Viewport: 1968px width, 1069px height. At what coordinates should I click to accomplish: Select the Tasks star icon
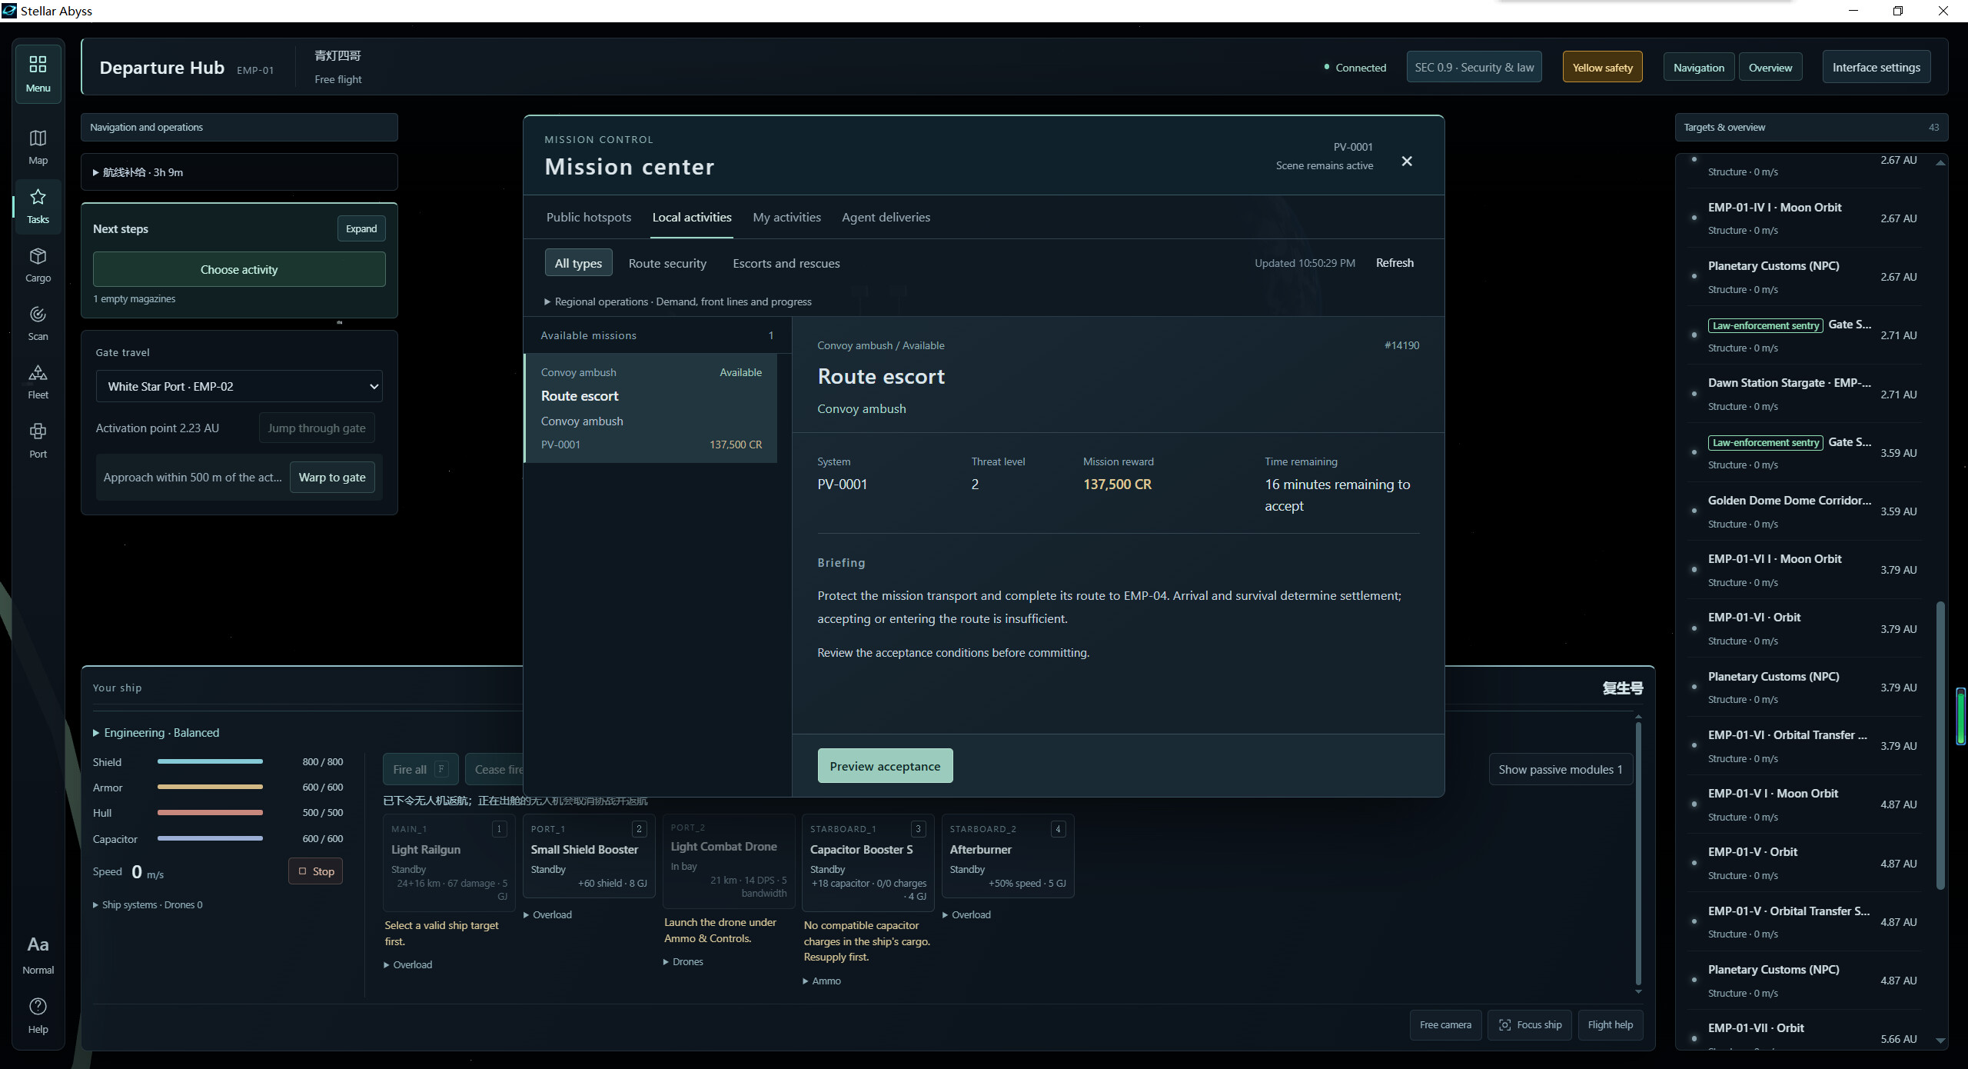[x=38, y=206]
